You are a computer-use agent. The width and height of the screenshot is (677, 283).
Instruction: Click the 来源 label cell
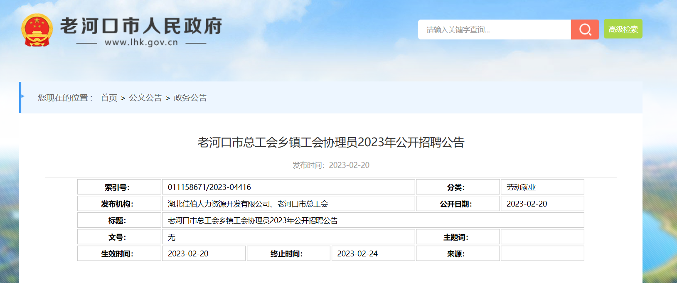click(458, 253)
